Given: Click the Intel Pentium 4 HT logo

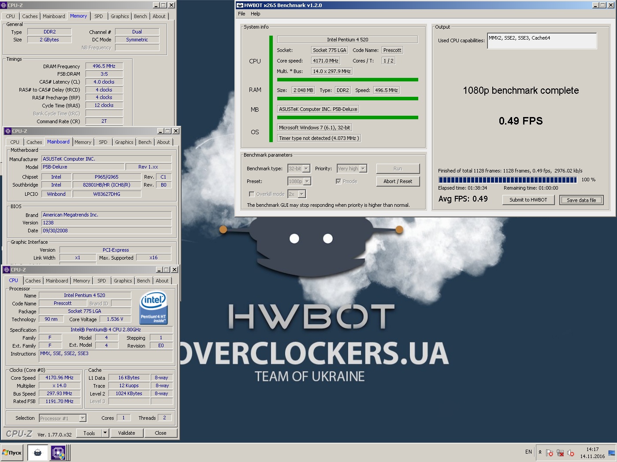Looking at the screenshot, I should 153,308.
